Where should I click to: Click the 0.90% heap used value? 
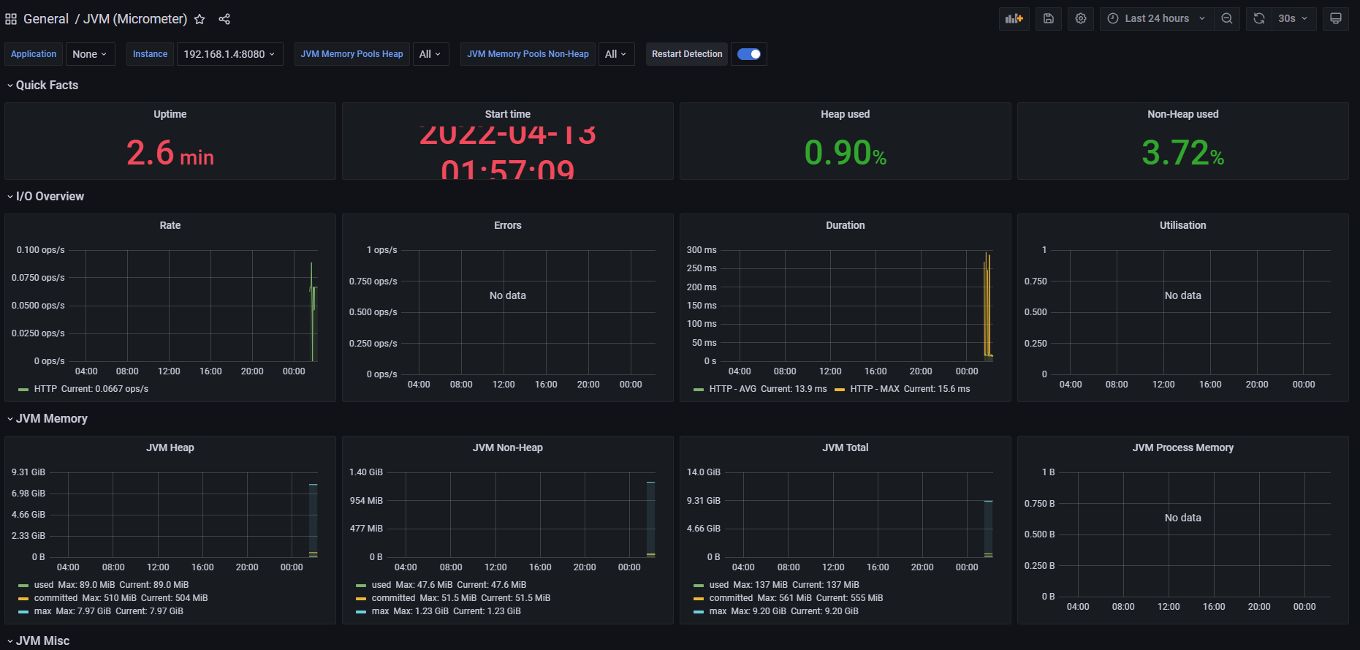846,153
